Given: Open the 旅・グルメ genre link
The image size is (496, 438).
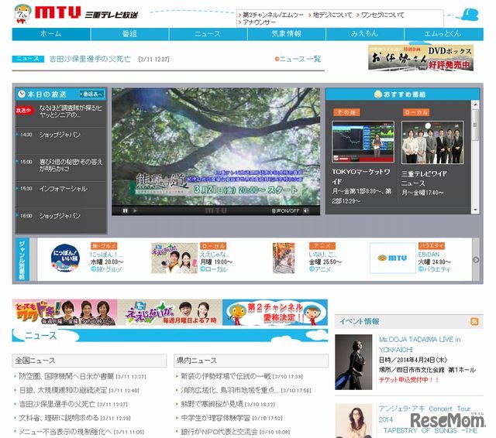Looking at the screenshot, I should coord(108,269).
